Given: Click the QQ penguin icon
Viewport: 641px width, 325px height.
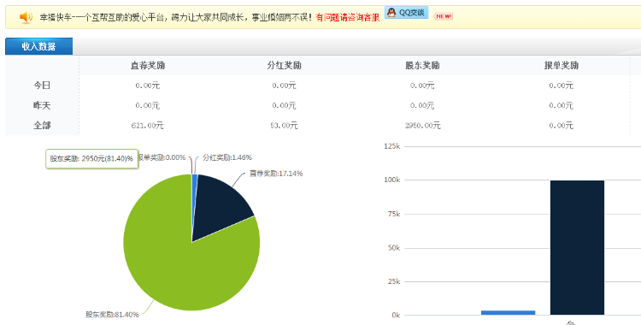Looking at the screenshot, I should 391,13.
